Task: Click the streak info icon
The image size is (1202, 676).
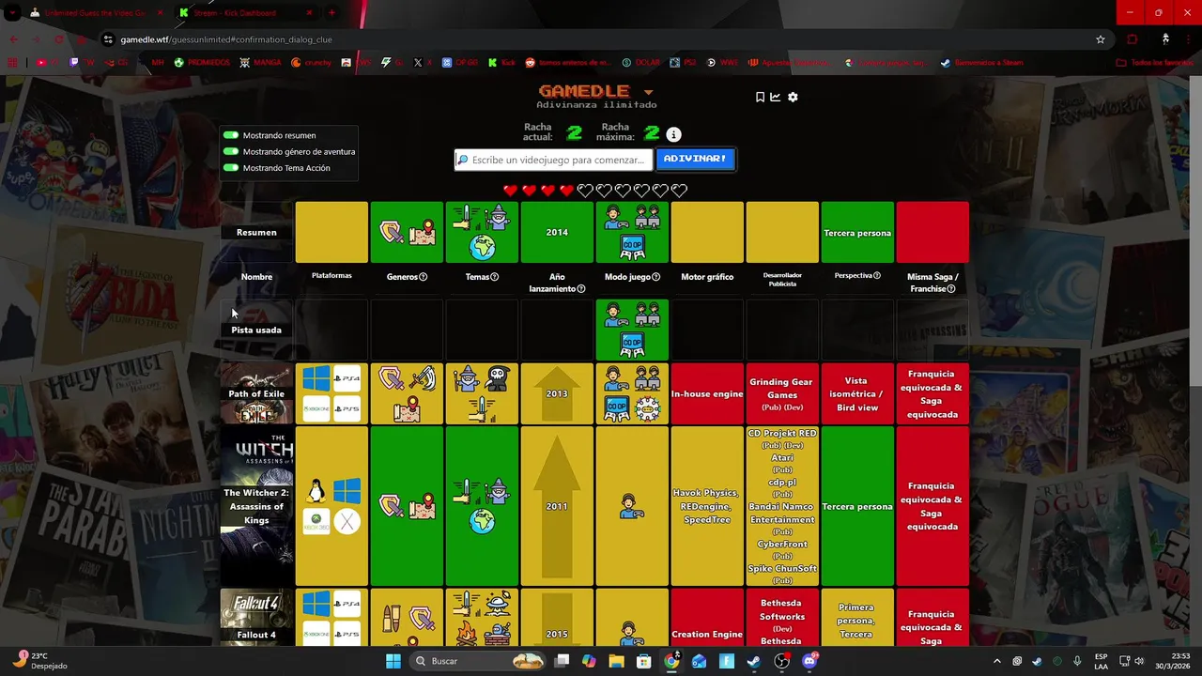Action: click(673, 134)
